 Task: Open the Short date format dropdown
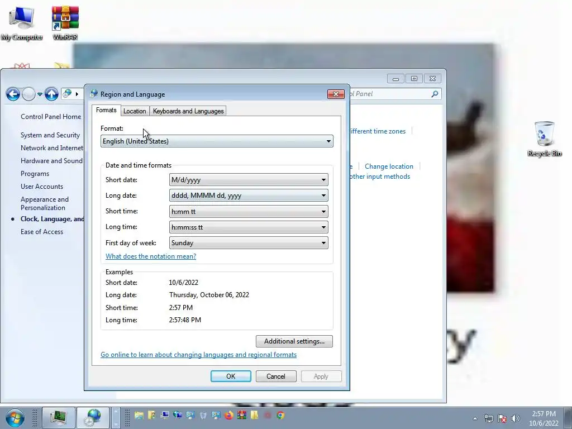pos(249,180)
